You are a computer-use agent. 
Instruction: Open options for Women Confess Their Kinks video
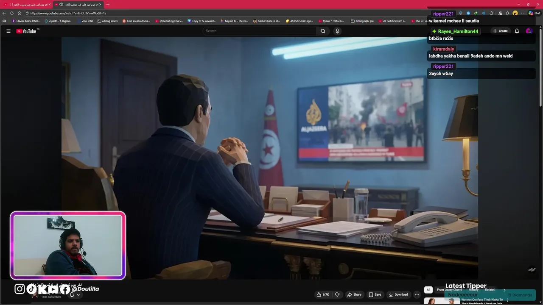(508, 300)
